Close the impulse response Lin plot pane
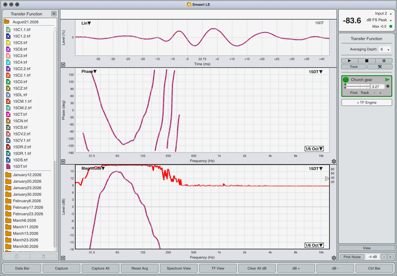 coord(63,65)
